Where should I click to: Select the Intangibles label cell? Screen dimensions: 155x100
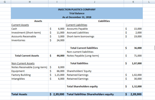point(30,79)
